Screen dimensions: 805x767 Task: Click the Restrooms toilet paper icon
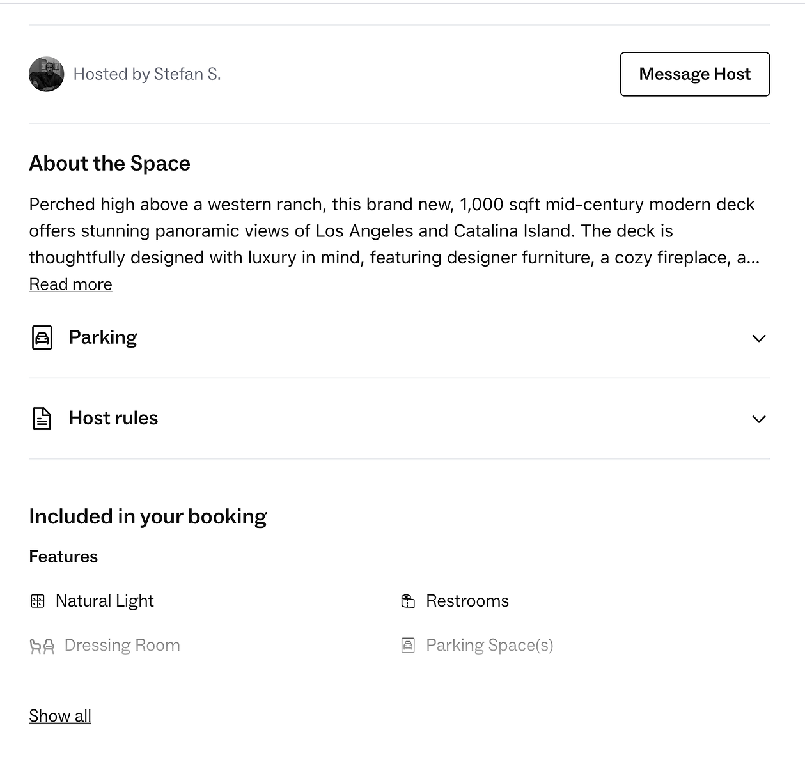click(x=408, y=601)
